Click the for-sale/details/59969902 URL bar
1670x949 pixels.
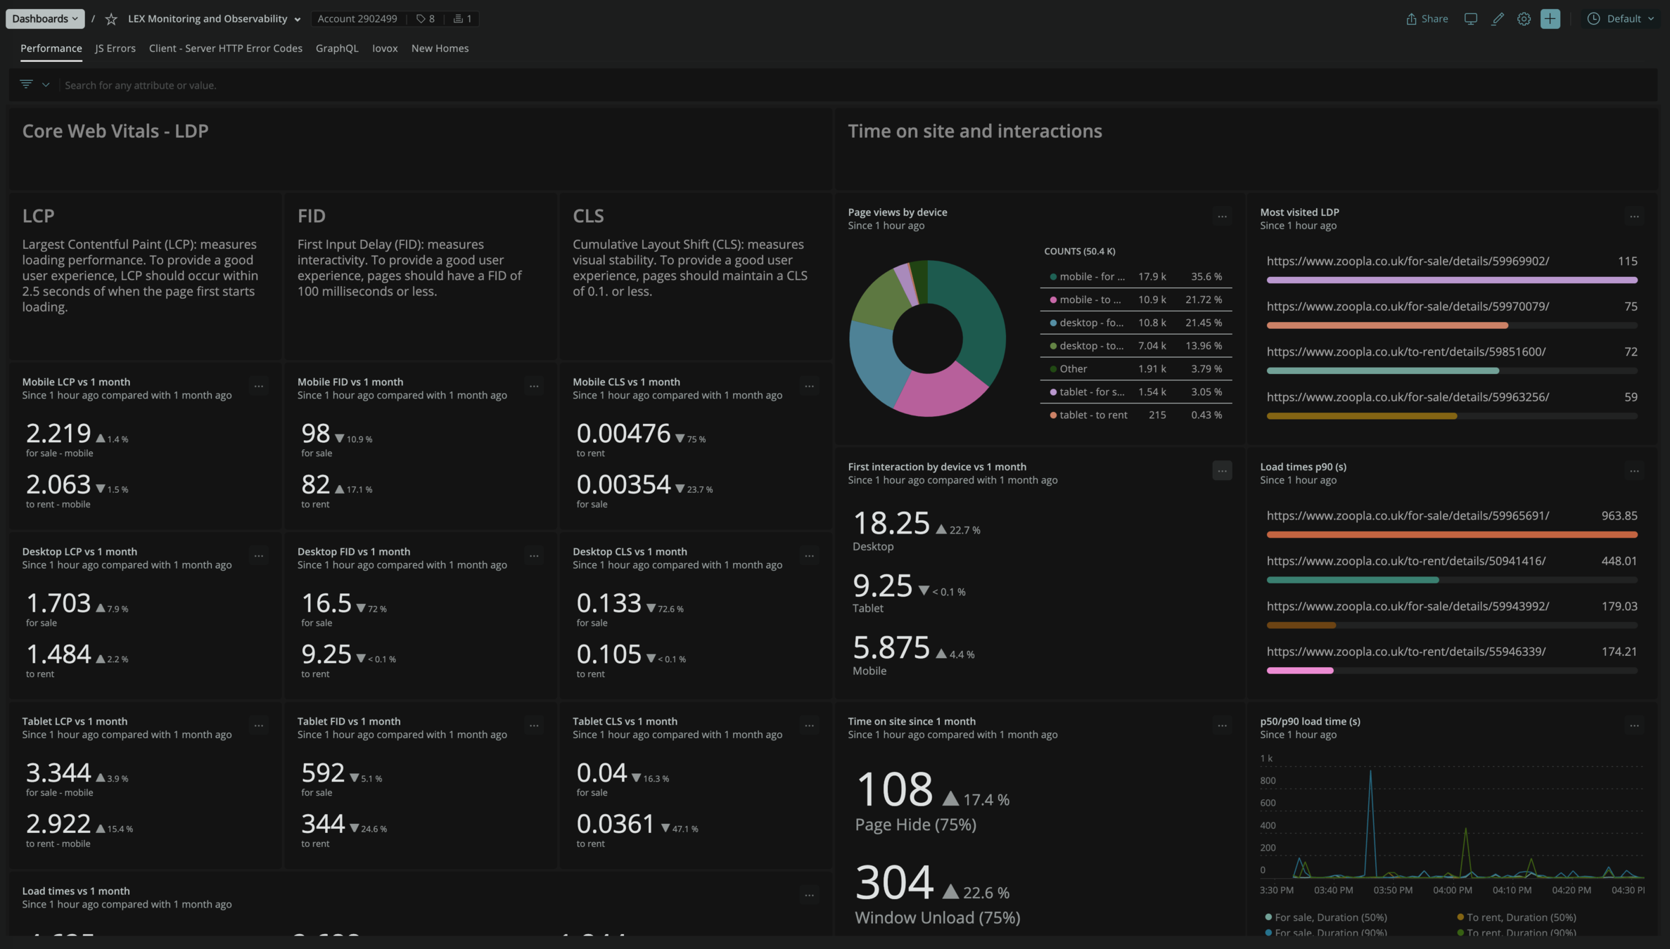coord(1451,280)
